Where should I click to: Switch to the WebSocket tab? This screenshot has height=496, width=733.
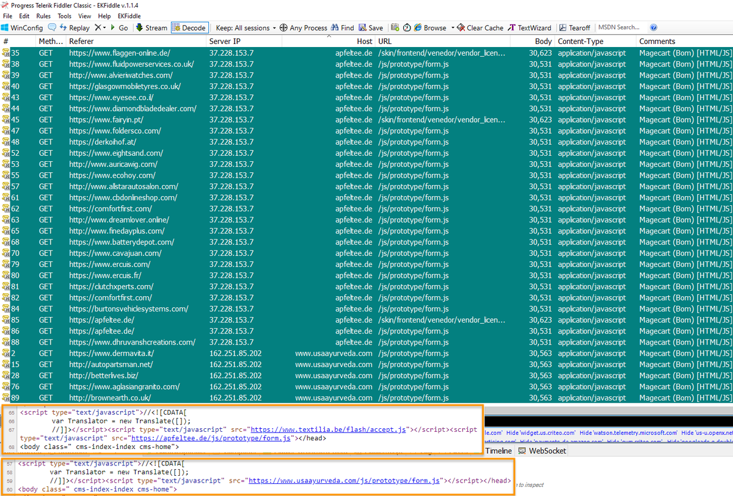point(542,451)
